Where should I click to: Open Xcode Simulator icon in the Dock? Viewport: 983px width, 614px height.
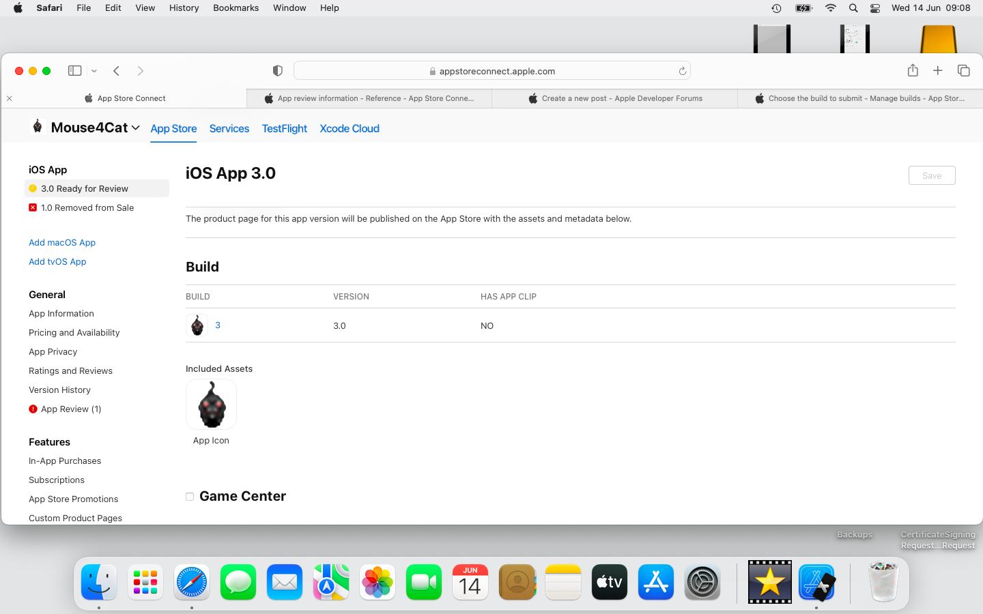click(x=817, y=582)
